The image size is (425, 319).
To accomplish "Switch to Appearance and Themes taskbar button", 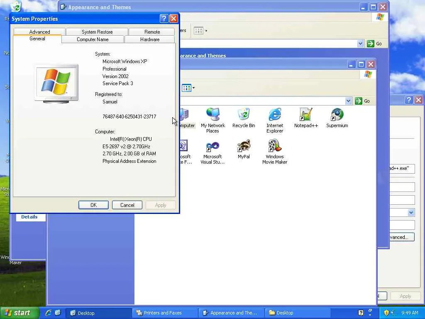I will tap(231, 313).
